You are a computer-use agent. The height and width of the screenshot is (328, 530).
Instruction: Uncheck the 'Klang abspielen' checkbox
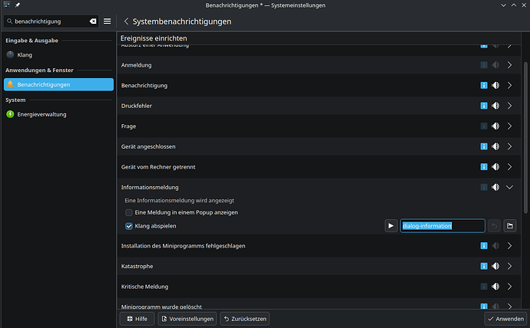(129, 226)
